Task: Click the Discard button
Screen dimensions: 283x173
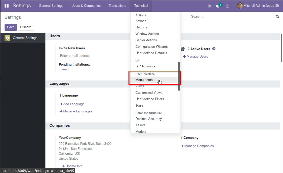Action: [26, 27]
